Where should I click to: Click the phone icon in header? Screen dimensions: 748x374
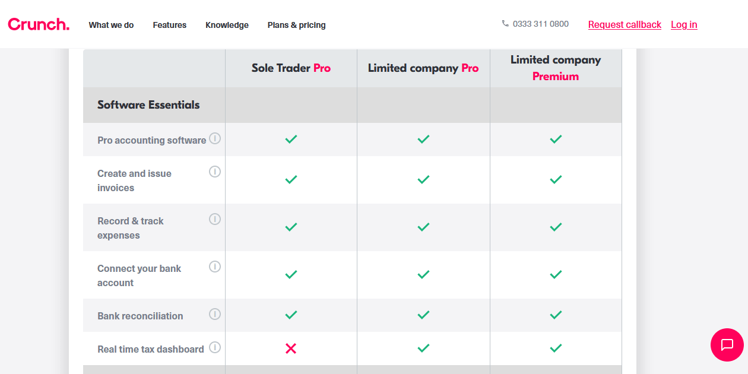pos(505,24)
